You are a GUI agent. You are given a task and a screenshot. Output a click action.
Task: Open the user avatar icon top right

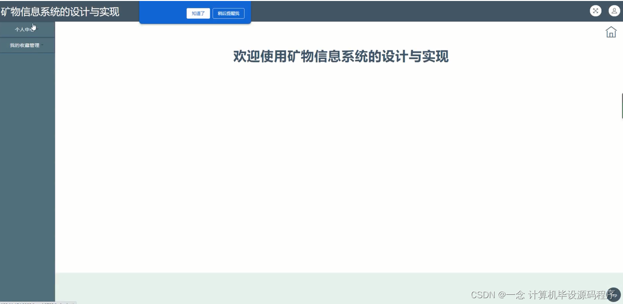(614, 11)
